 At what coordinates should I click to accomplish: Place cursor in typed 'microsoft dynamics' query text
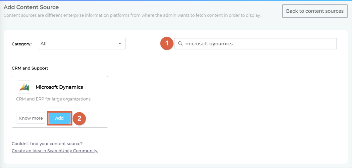[209, 44]
